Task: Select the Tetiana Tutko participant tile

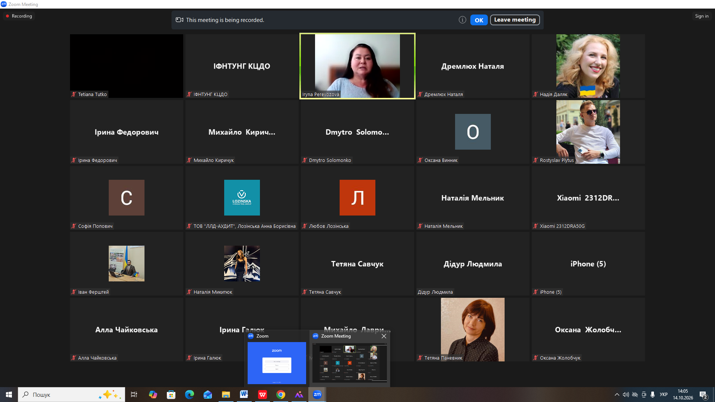Action: coord(127,66)
